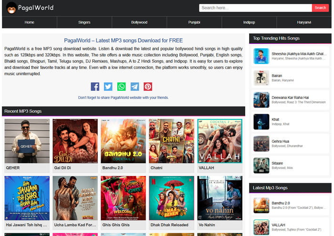Click 'Don't forget to share PagalWorld' text
Viewport: 334px width, 236px height.
click(123, 98)
